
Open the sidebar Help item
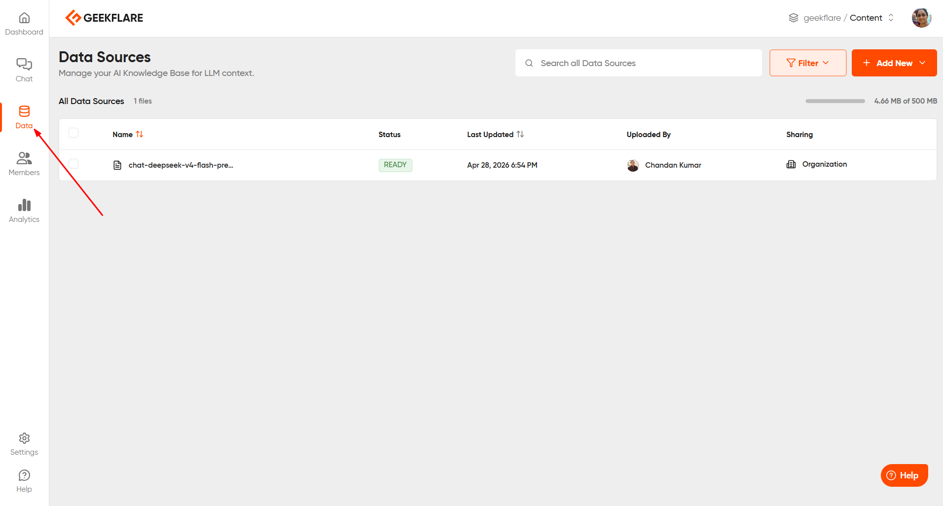[24, 481]
